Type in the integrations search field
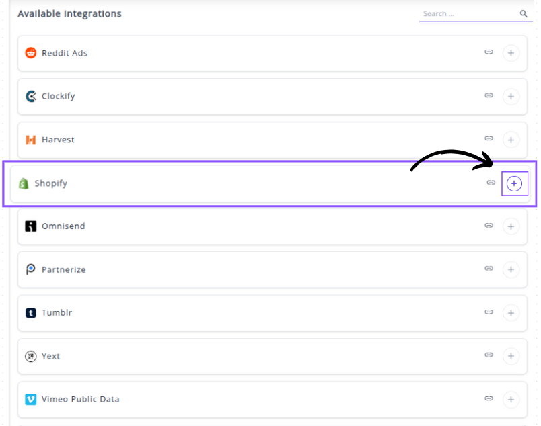This screenshot has width=541, height=426. coord(468,13)
